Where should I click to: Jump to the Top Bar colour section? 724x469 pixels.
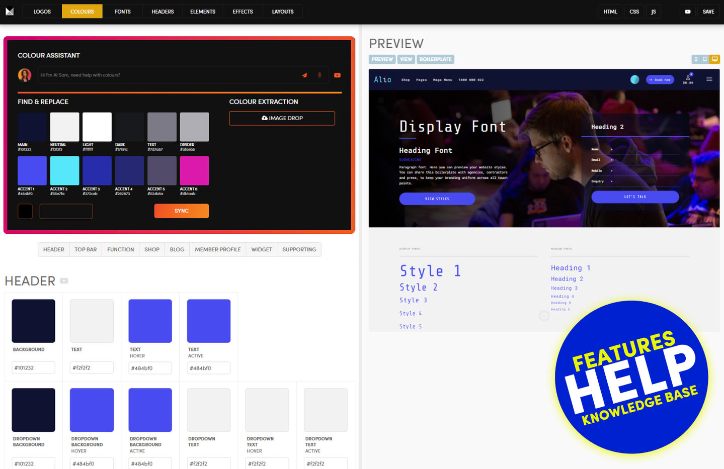point(86,249)
